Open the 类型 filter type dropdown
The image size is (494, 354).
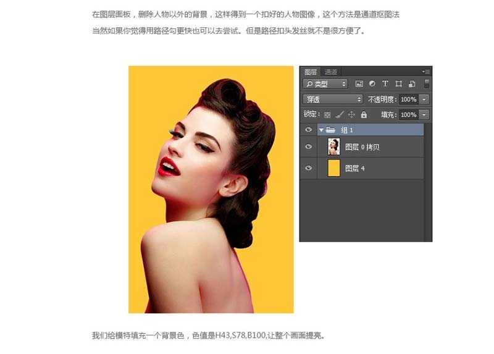pos(325,83)
